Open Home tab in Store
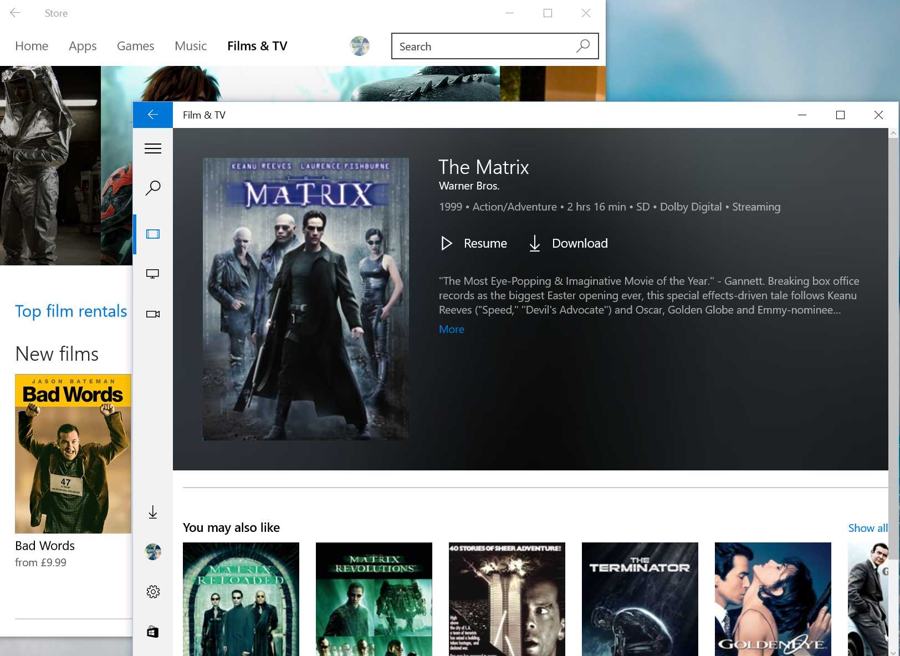The width and height of the screenshot is (900, 656). pyautogui.click(x=32, y=46)
